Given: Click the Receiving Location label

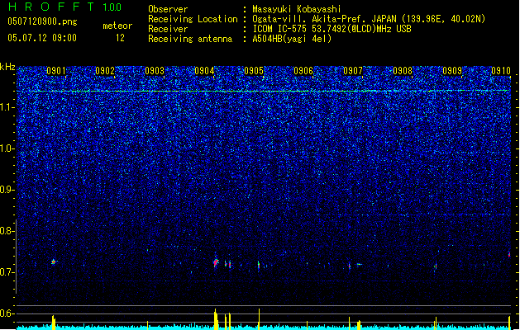Looking at the screenshot, I should tap(193, 19).
